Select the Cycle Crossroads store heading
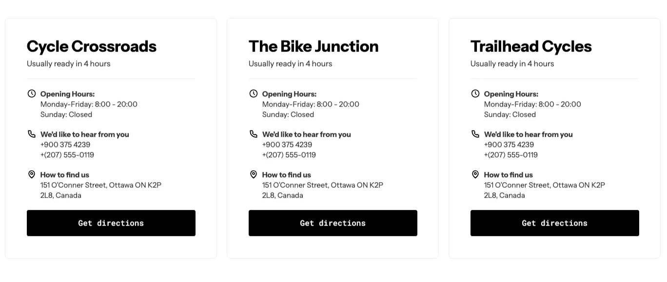 pyautogui.click(x=92, y=46)
